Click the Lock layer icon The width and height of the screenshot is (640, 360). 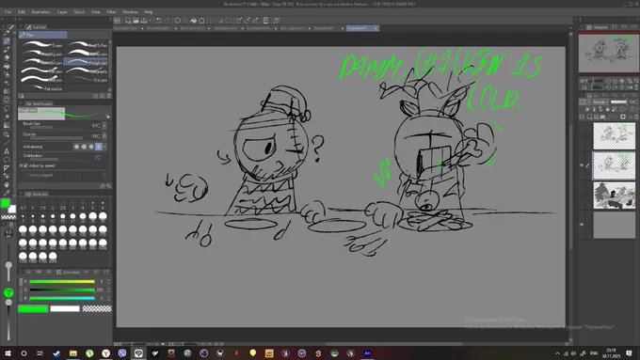pyautogui.click(x=608, y=109)
